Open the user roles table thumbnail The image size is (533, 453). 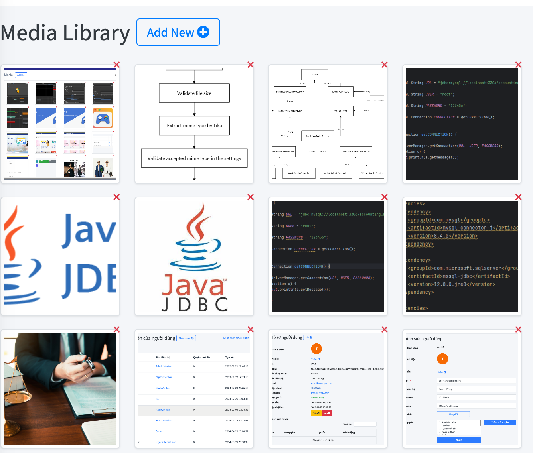[x=194, y=389]
